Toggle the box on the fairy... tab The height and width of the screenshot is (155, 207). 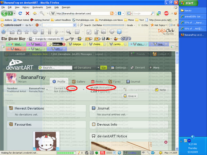pos(29,49)
